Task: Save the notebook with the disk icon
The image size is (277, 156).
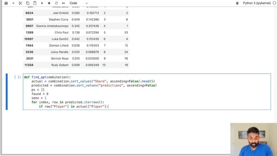Action: click(6, 3)
